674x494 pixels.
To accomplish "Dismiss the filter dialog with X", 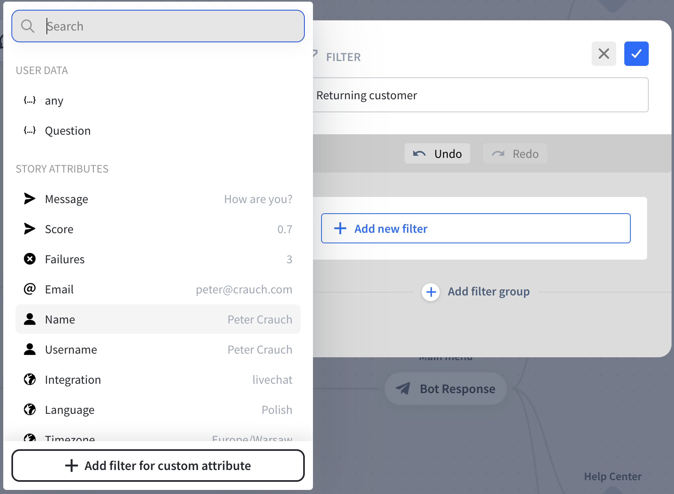I will click(x=604, y=54).
